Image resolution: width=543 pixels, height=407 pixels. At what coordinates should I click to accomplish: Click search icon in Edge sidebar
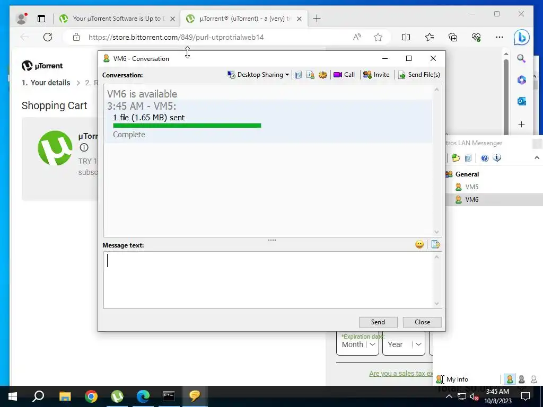pos(521,58)
